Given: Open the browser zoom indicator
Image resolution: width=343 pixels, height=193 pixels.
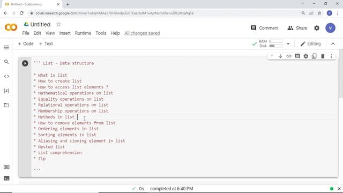Looking at the screenshot, I should coord(303,13).
